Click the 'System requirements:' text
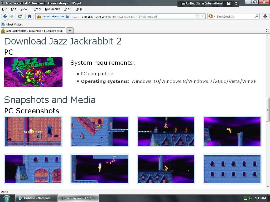 (x=103, y=63)
